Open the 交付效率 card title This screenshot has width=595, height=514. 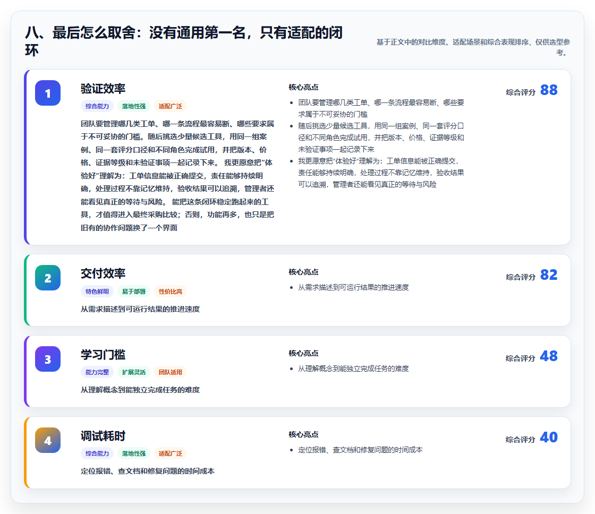[x=103, y=273]
